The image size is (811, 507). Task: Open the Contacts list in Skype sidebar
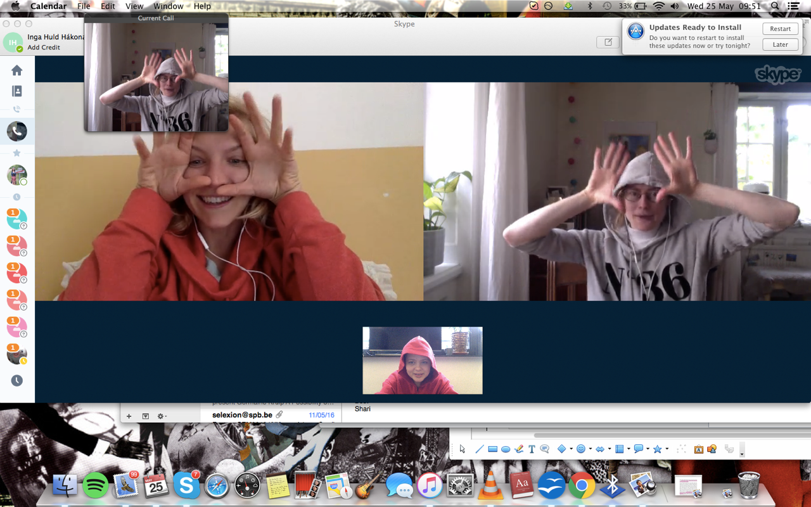(x=17, y=91)
